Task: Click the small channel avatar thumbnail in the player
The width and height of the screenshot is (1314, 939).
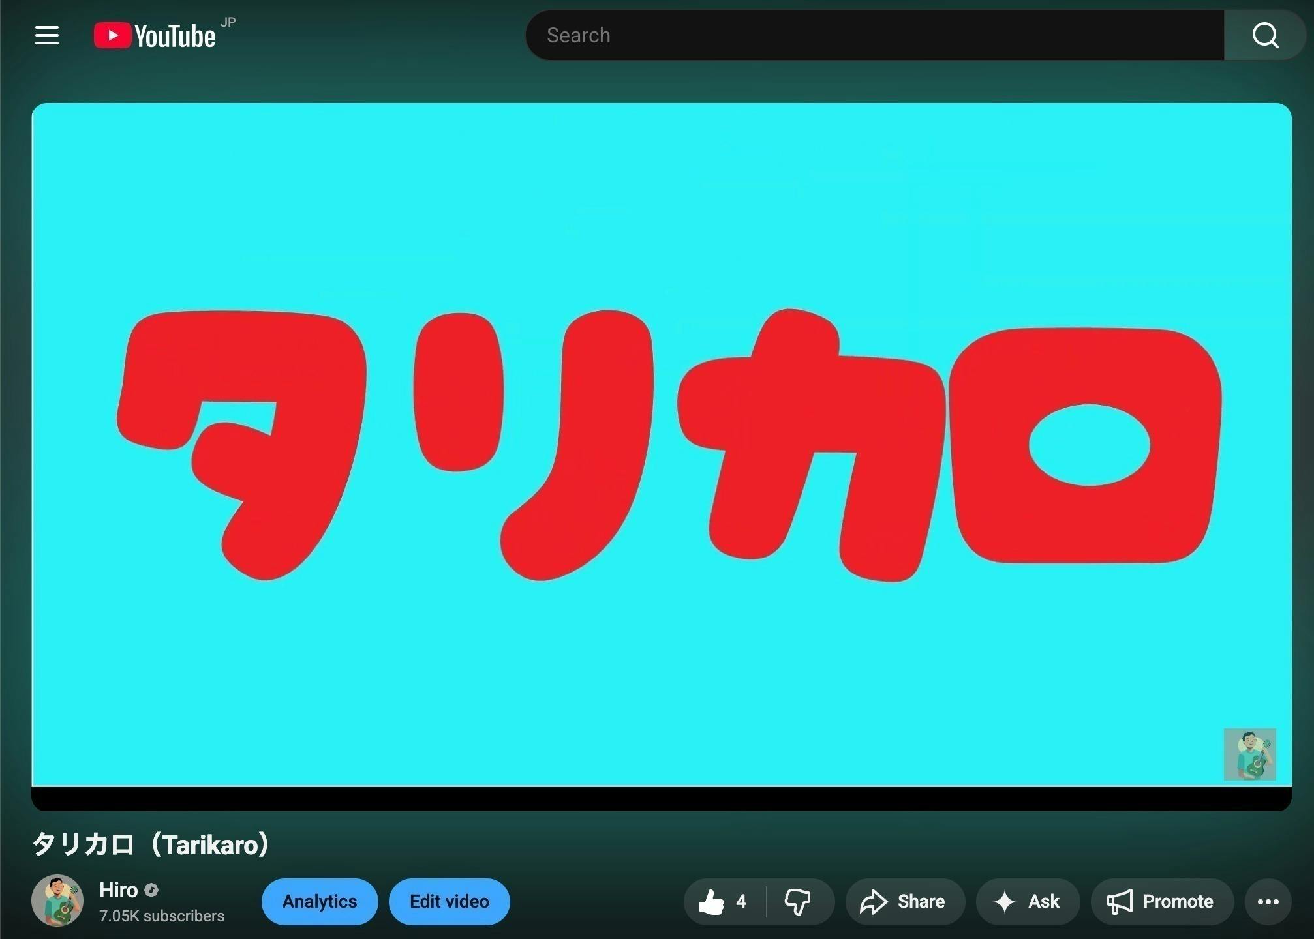Action: pos(1250,754)
